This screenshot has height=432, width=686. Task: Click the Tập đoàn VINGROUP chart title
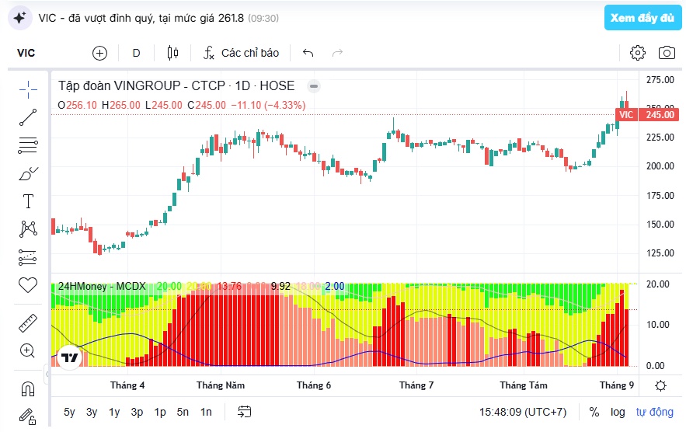[x=176, y=85]
